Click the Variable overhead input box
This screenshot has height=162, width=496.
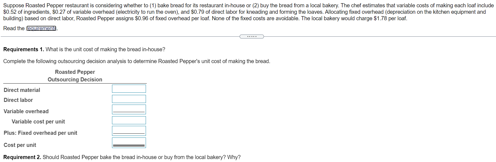point(129,109)
